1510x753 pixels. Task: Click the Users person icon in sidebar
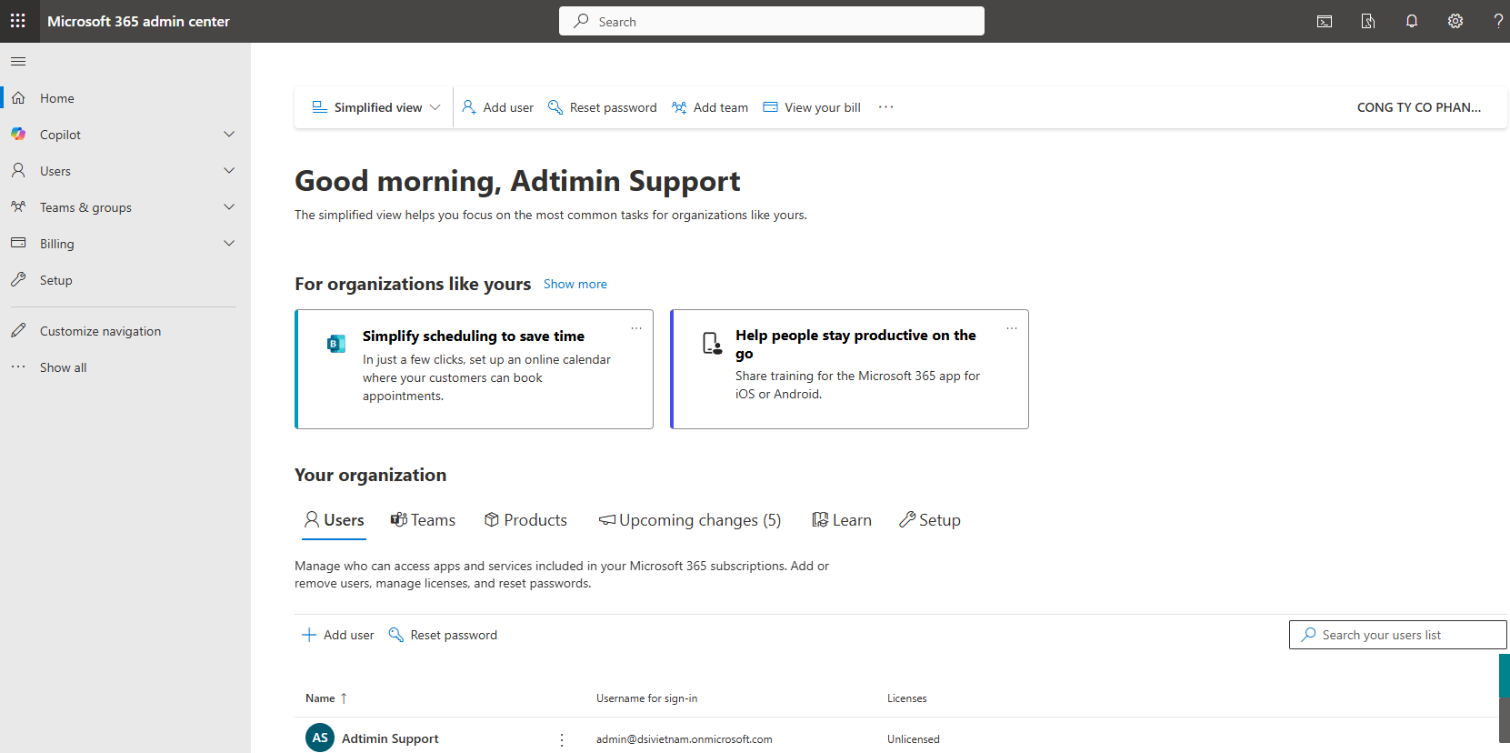18,170
